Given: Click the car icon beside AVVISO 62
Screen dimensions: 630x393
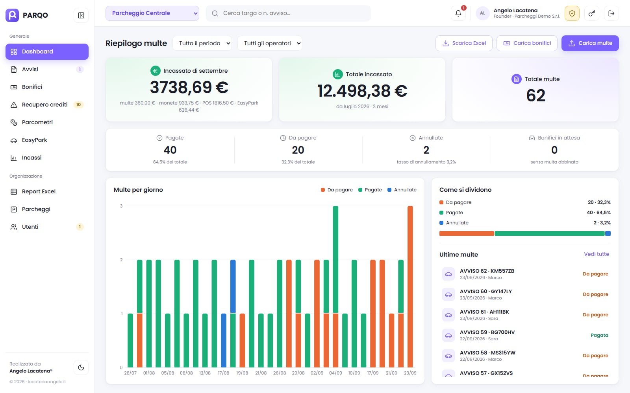Looking at the screenshot, I should pyautogui.click(x=448, y=274).
